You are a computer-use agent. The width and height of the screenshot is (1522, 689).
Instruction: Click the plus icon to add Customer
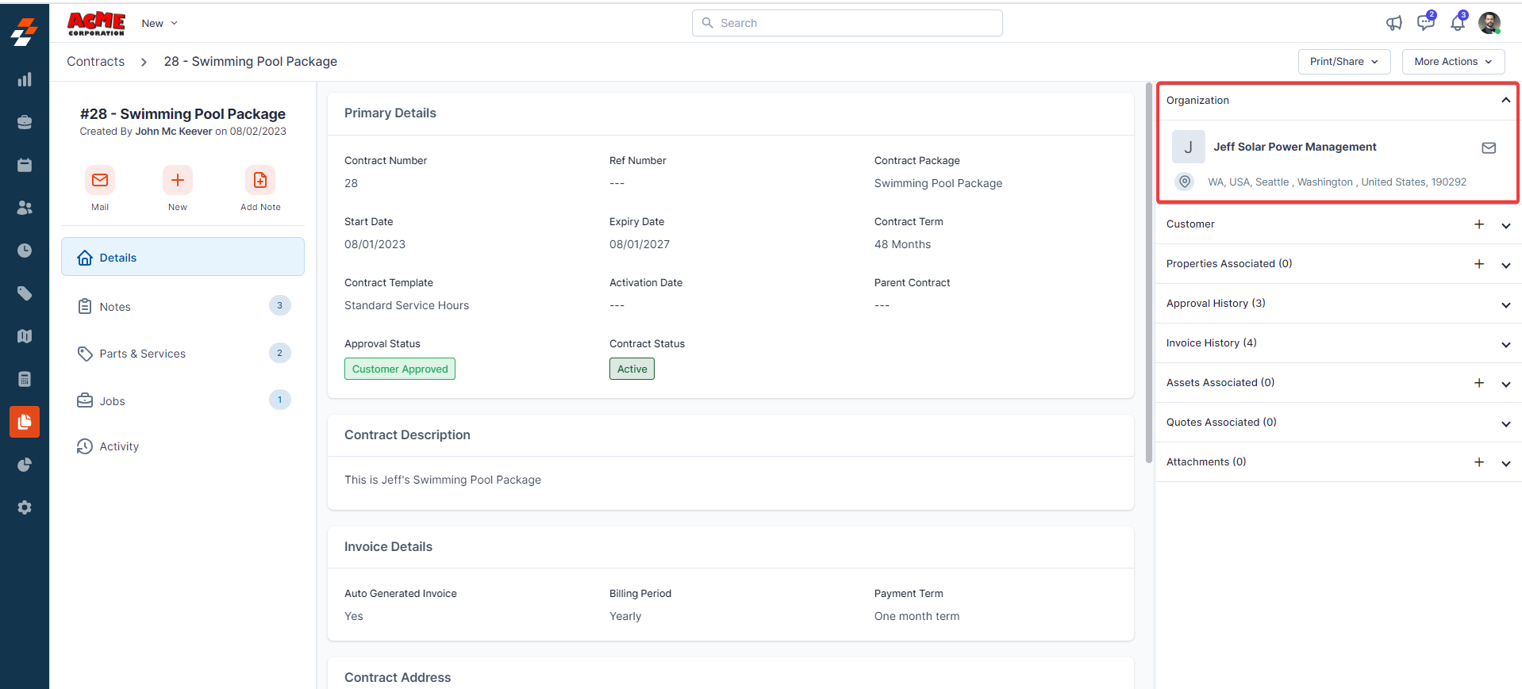[1479, 224]
